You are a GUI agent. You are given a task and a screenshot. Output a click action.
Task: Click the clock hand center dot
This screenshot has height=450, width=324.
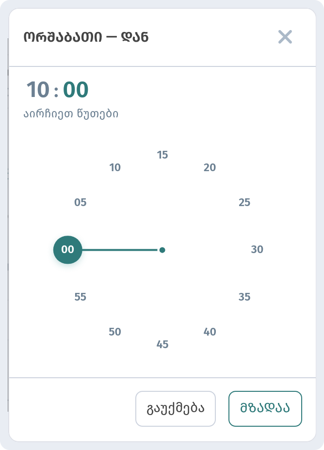pos(162,250)
